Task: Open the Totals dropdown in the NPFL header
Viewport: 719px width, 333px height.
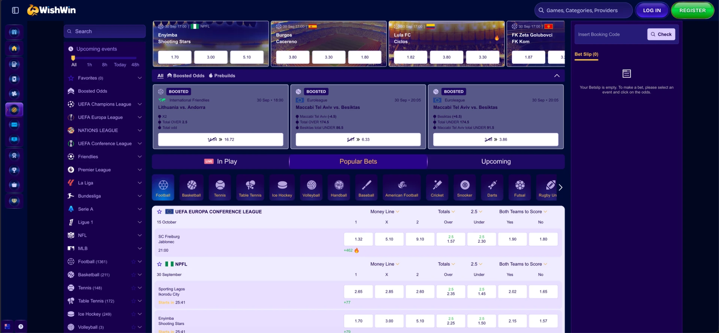Action: tap(446, 264)
